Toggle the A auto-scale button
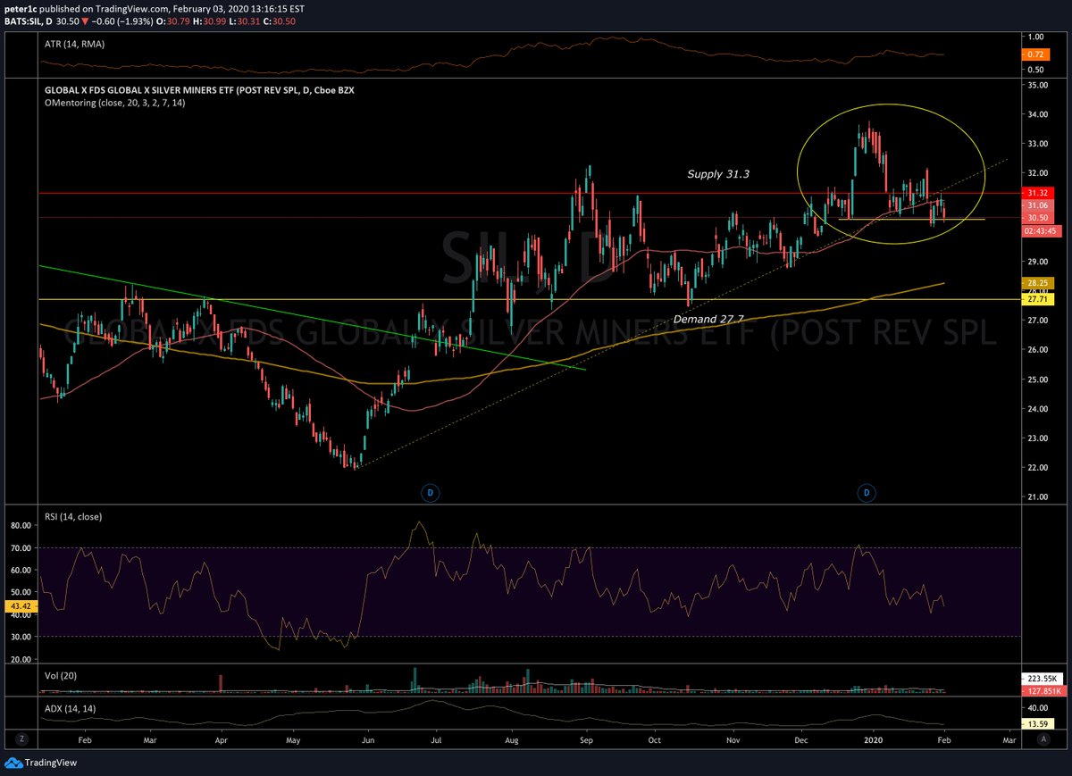1072x776 pixels. [1043, 739]
